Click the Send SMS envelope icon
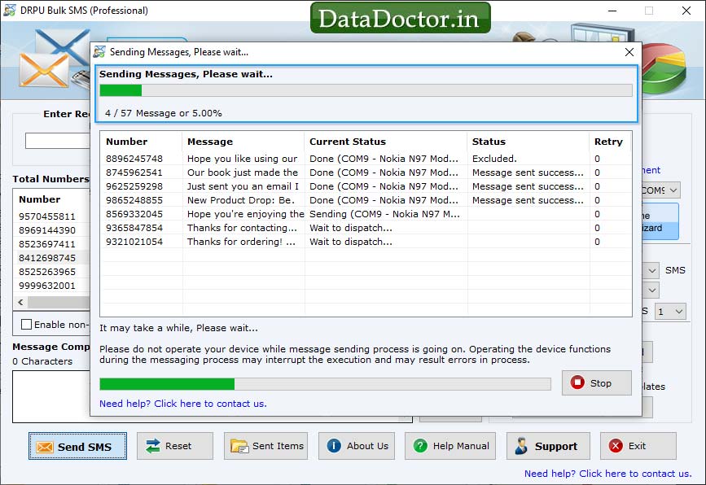This screenshot has height=485, width=706. tap(44, 447)
